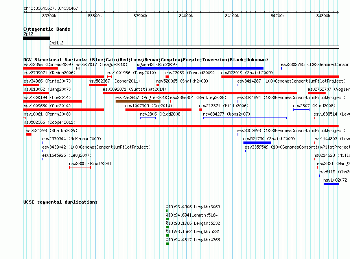Click variant esv1001986 (Pang2010)
Screen dimensions: 350x259
click(131, 73)
